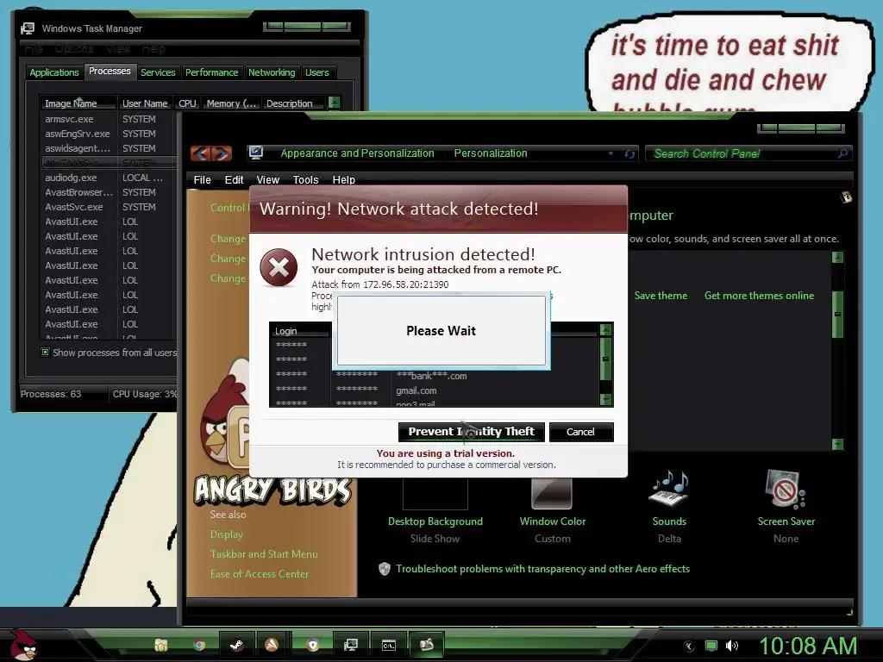Click the Control Panel address bar computer icon
The height and width of the screenshot is (662, 883).
(x=256, y=153)
